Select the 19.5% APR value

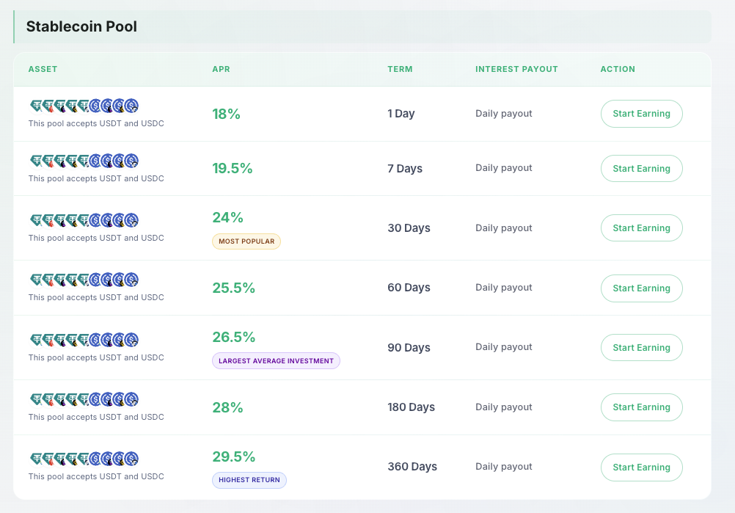pyautogui.click(x=233, y=168)
